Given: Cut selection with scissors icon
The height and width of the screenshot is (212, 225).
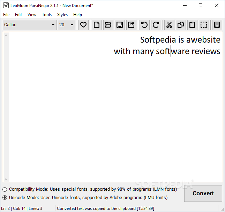Looking at the screenshot, I should coord(169,25).
